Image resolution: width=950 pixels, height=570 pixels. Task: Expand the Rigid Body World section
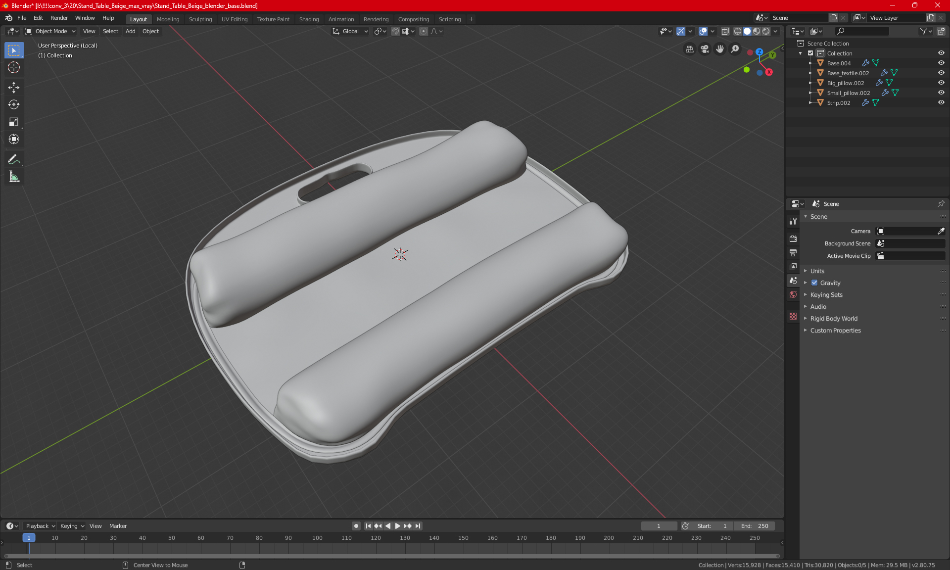(x=834, y=319)
